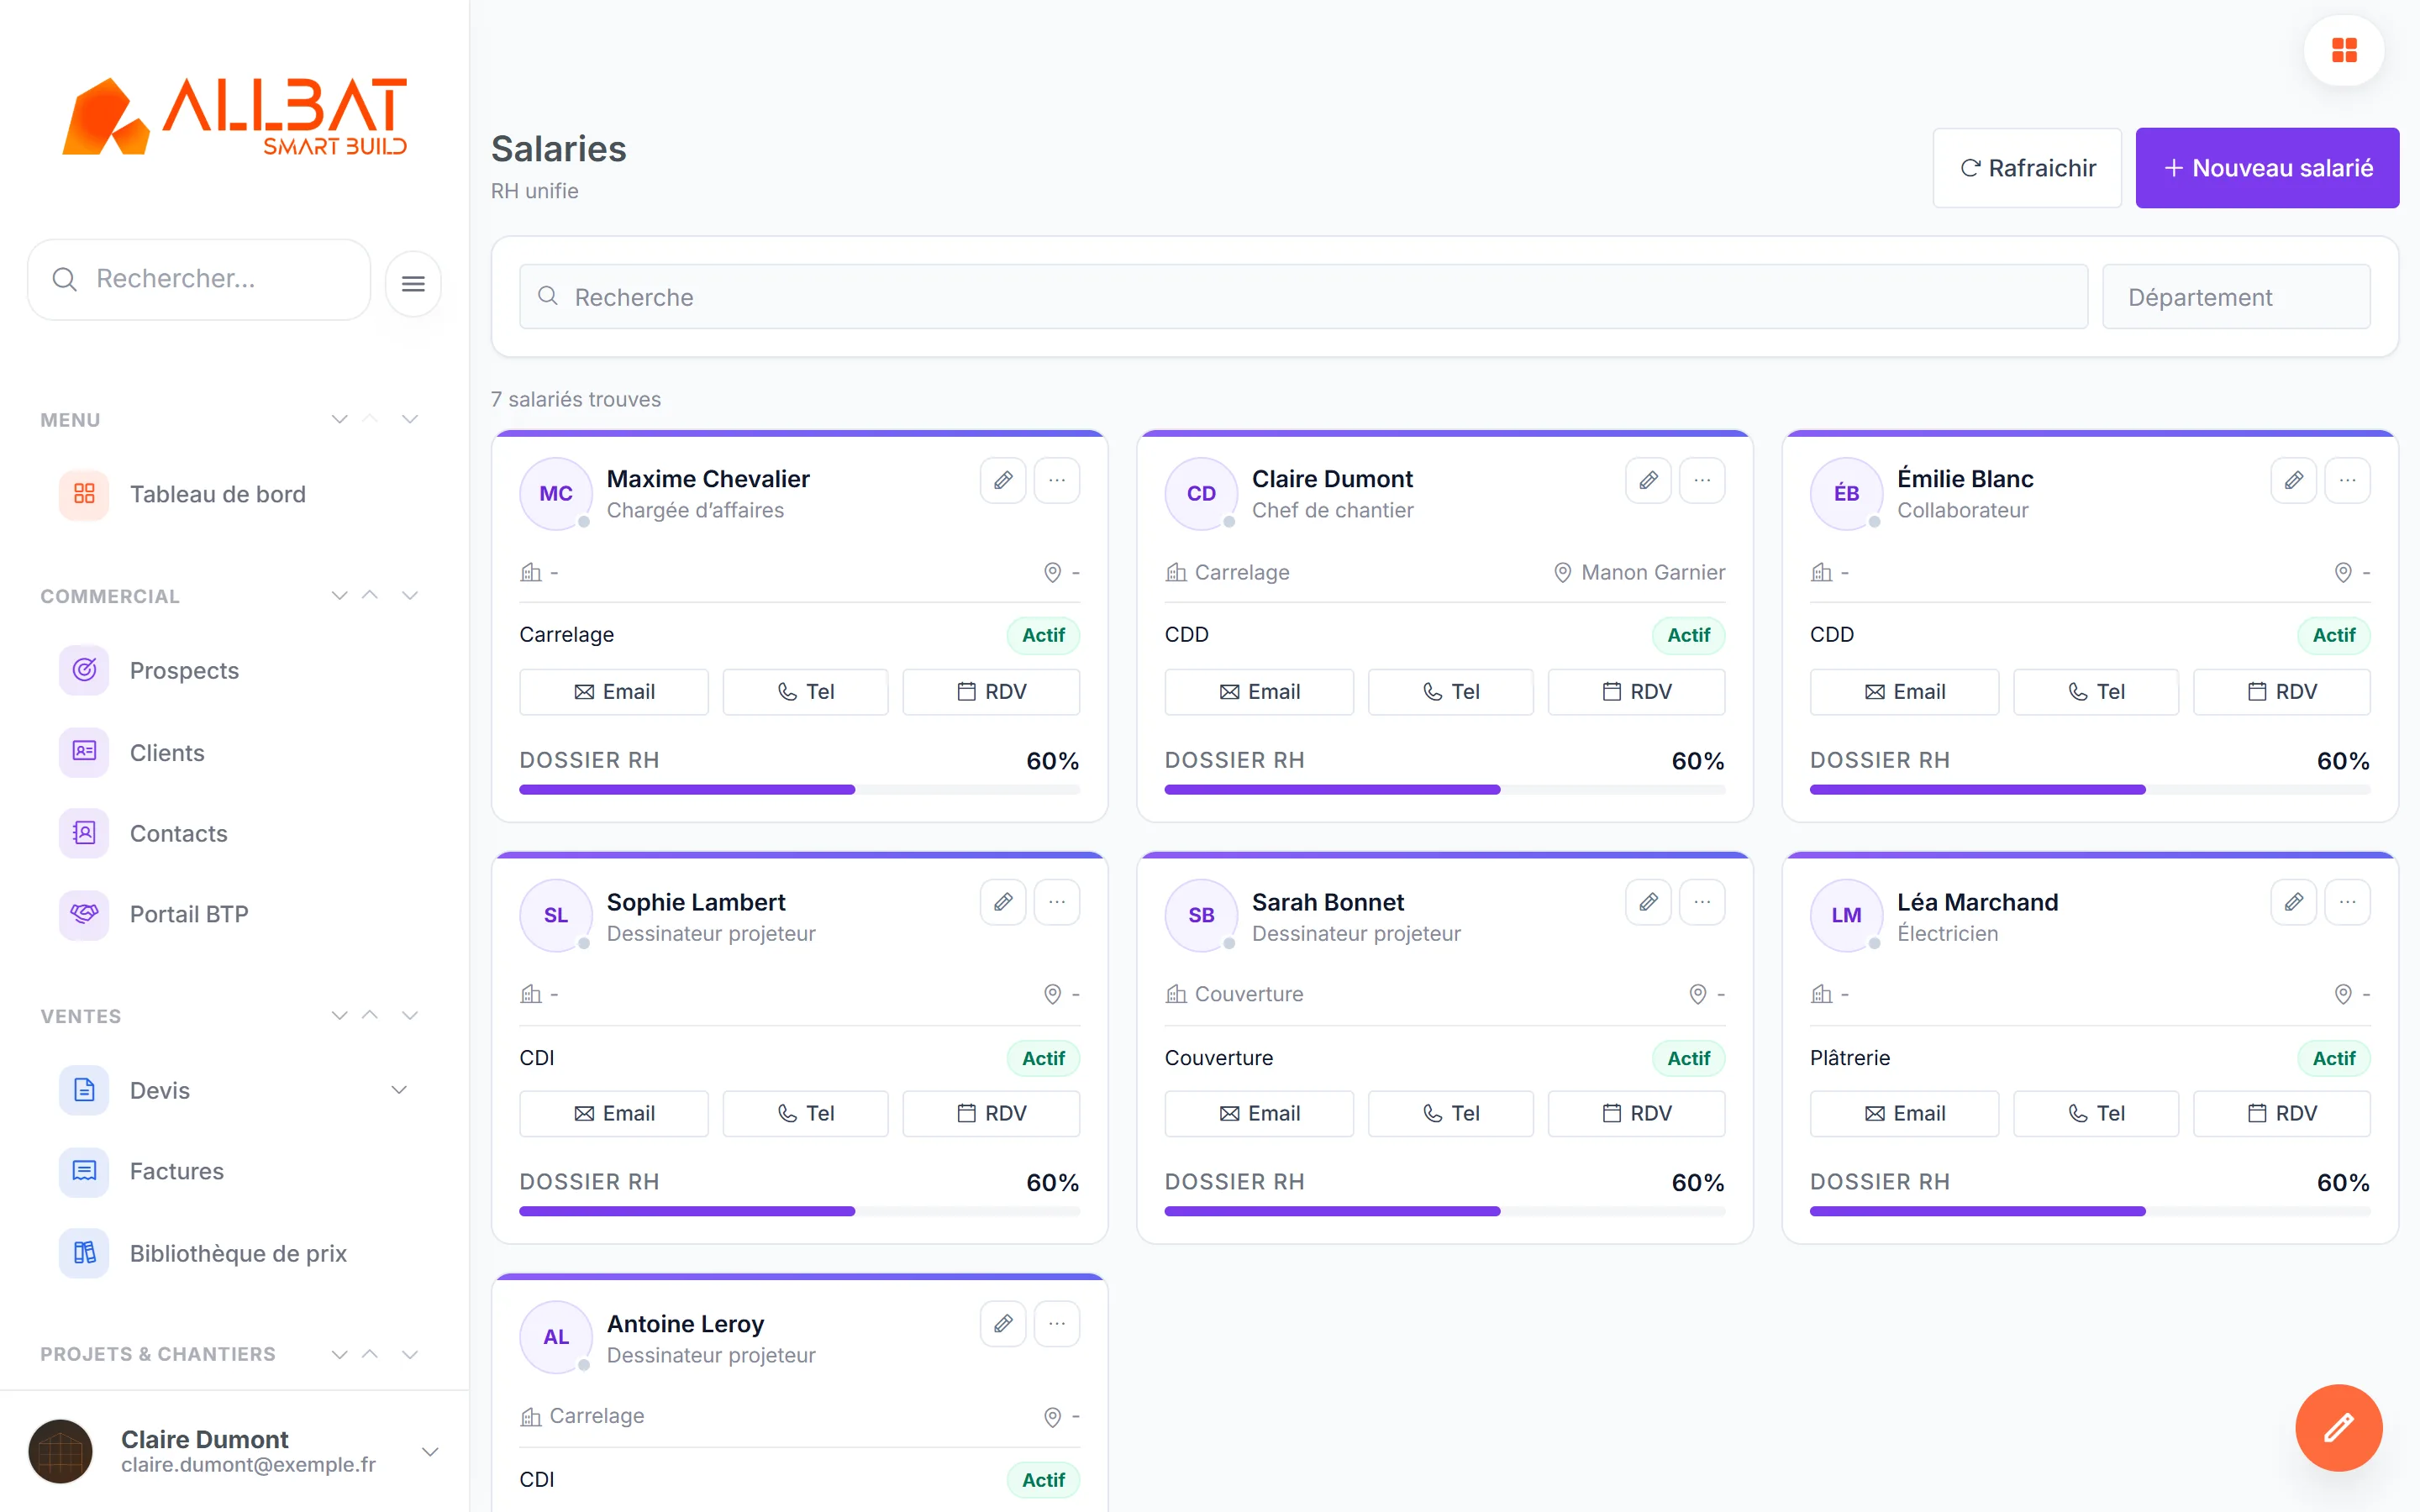Email Maxime Chevalier

(x=614, y=692)
